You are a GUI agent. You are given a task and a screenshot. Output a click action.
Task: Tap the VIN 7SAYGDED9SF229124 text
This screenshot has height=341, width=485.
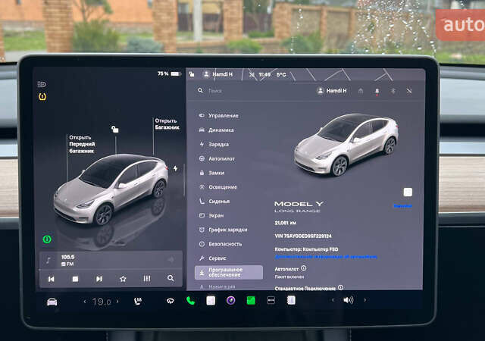303,236
